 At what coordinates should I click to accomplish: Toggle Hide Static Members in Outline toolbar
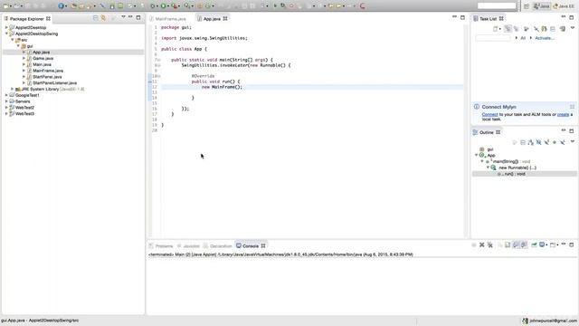point(546,142)
